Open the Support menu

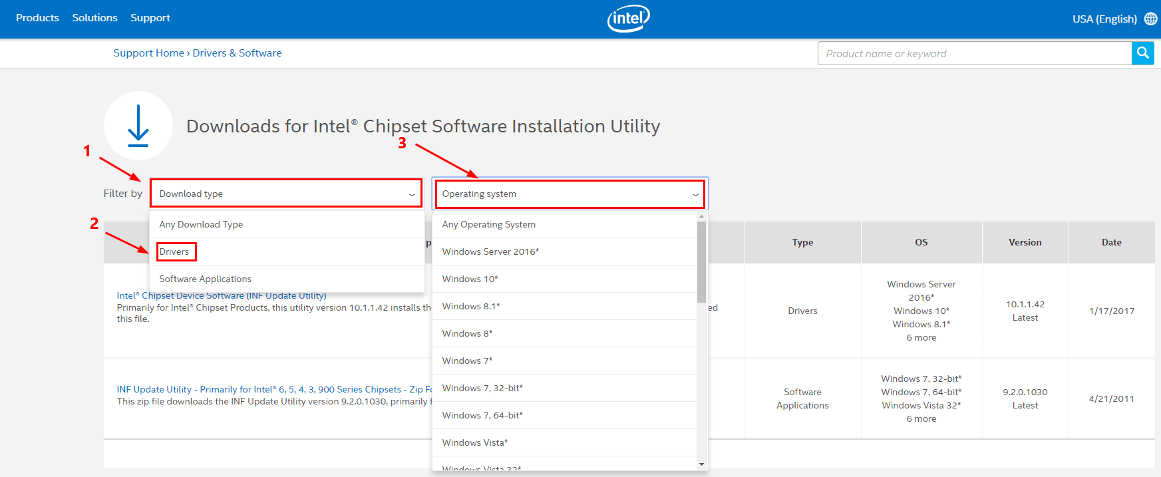[150, 18]
